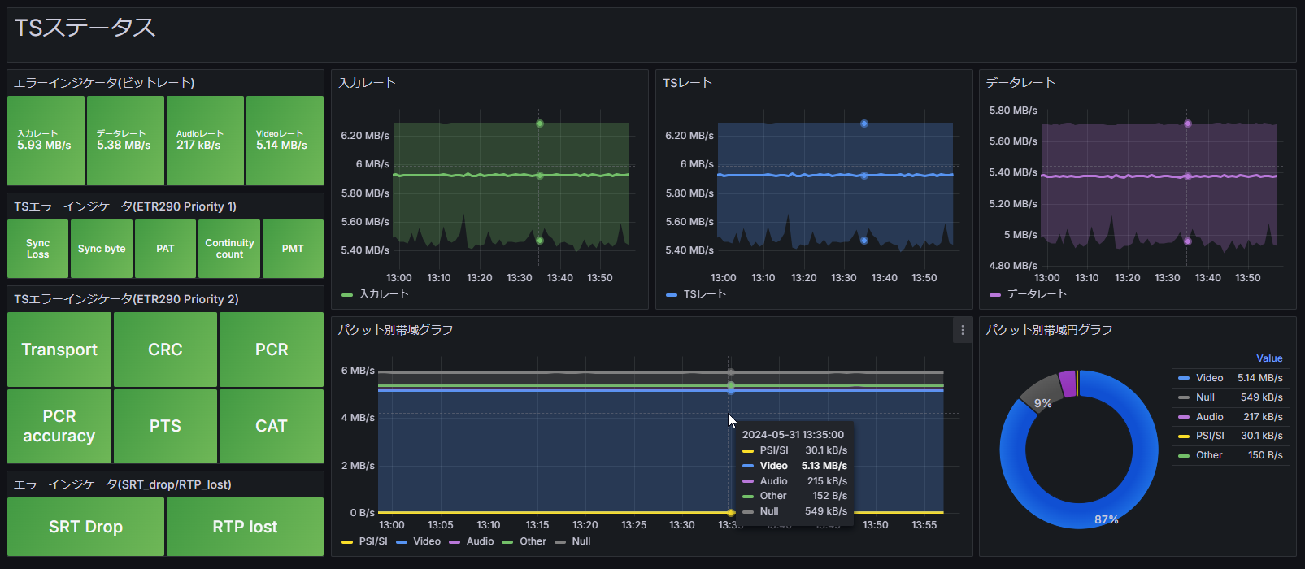Toggle Video series in bandwidth graph legend
Image resolution: width=1305 pixels, height=569 pixels.
click(426, 541)
